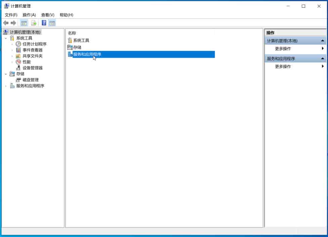Expand the 事件查看器 node
The image size is (328, 237).
tap(12, 50)
